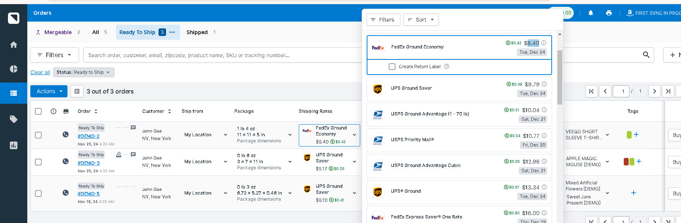
Task: Click phone channel icon for #DEMO-5
Action: coord(66,193)
